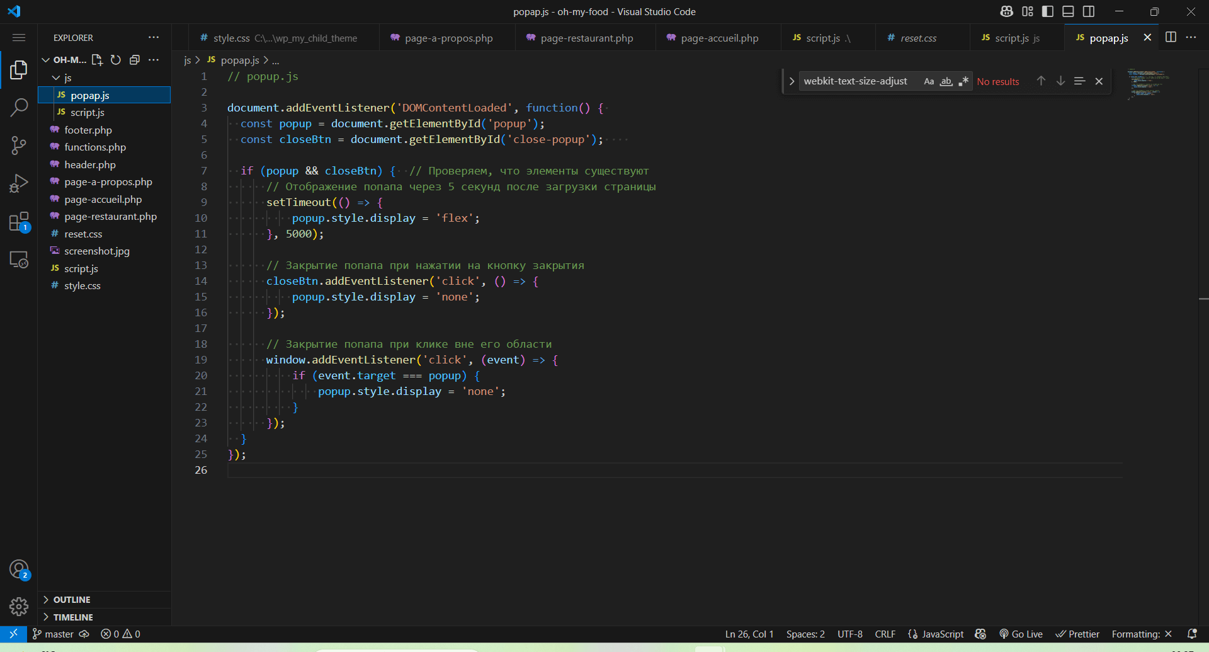Open footer.php in explorer
This screenshot has width=1209, height=652.
104,130
